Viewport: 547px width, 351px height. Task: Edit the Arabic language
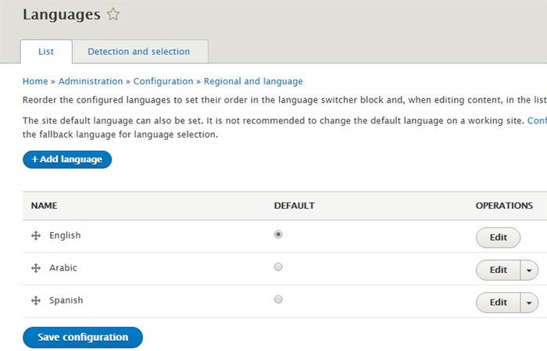(x=498, y=270)
